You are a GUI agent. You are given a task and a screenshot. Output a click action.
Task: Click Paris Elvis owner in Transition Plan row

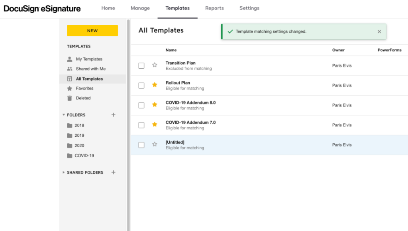(x=341, y=65)
